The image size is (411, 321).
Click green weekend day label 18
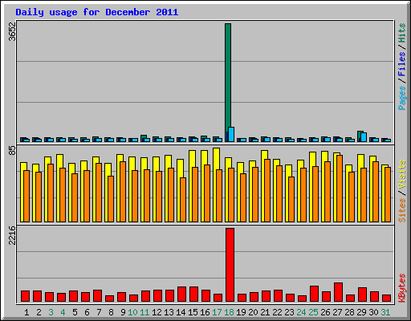229,312
